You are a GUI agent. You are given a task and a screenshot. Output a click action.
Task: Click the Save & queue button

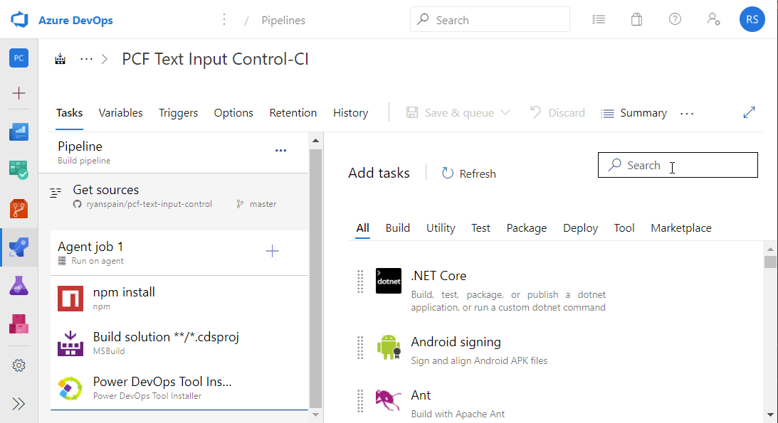[451, 113]
